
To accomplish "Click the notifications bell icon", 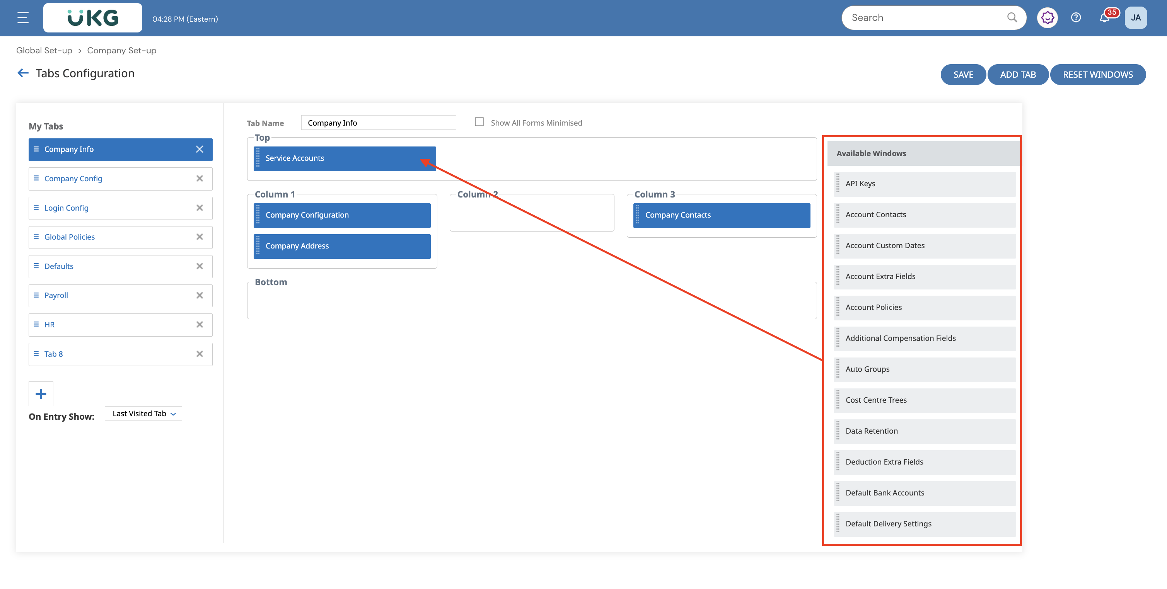I will point(1104,18).
